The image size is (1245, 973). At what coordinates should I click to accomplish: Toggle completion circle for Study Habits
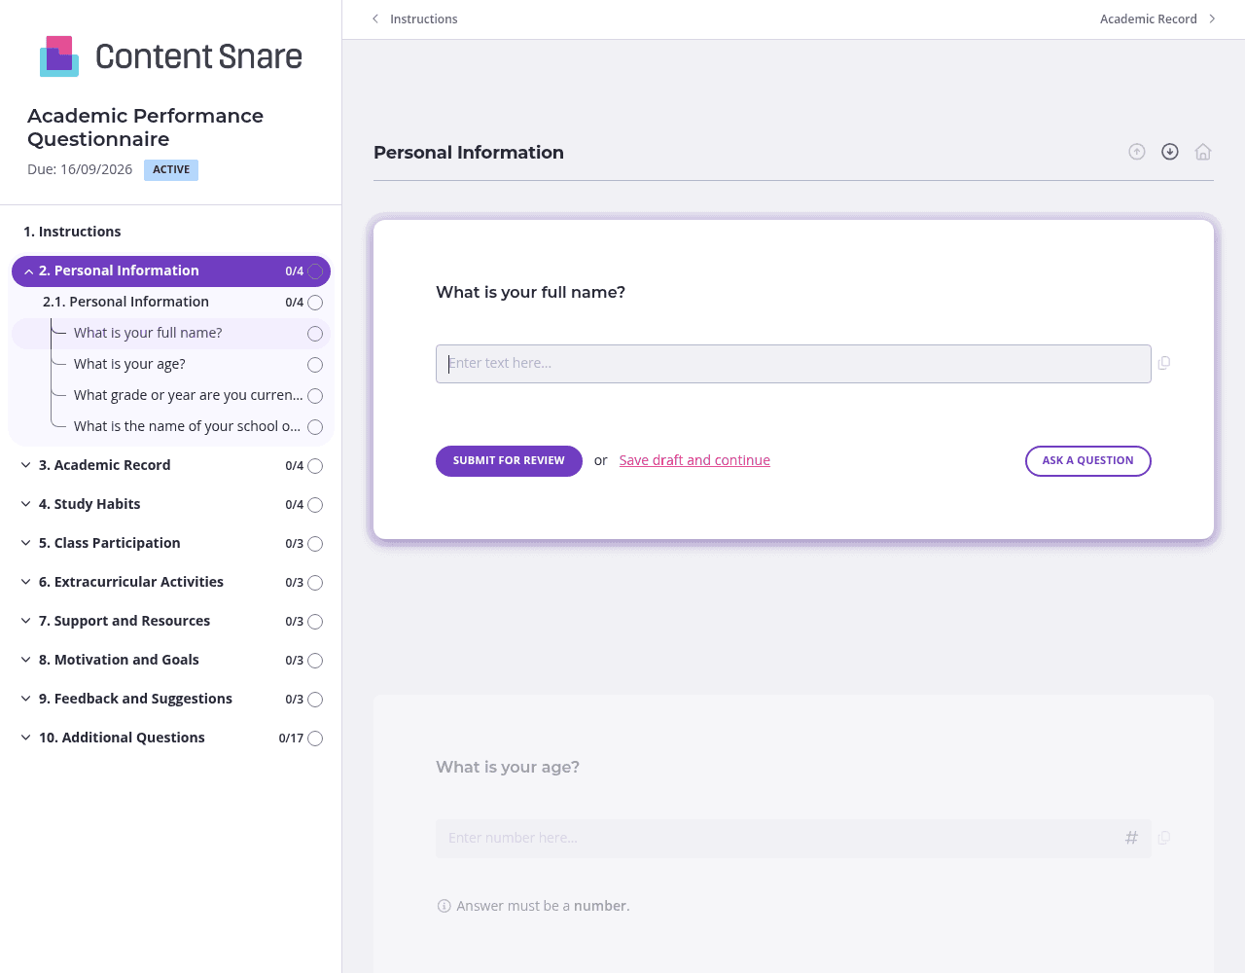[x=315, y=505]
